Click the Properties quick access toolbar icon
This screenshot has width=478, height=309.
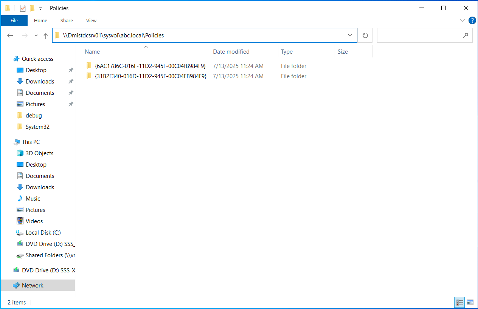[23, 8]
